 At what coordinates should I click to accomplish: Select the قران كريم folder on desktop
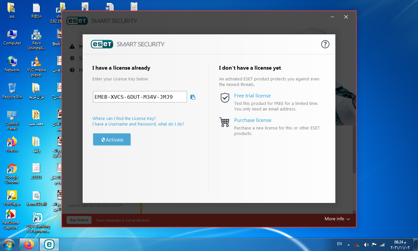point(36,91)
